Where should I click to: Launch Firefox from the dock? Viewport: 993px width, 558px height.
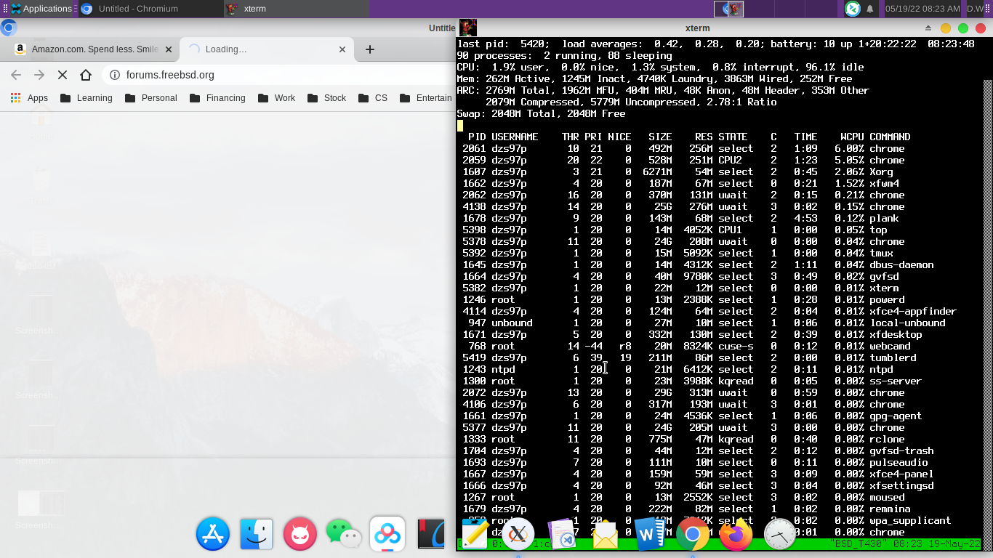coord(736,536)
